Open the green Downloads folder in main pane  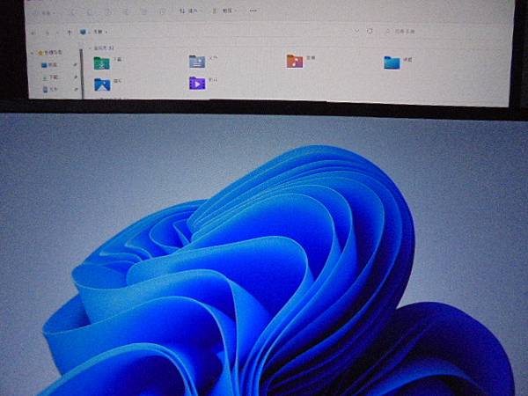point(102,63)
